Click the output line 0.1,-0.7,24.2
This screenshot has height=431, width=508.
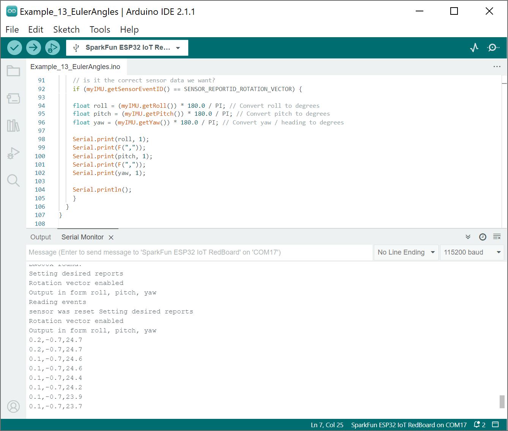coord(55,387)
